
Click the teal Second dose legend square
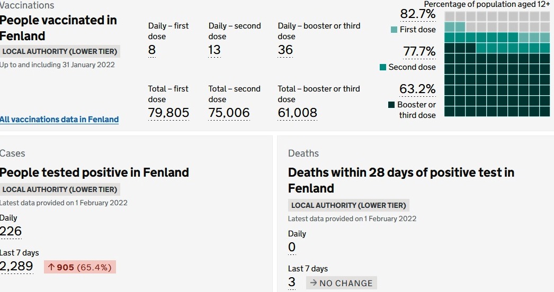pos(383,67)
